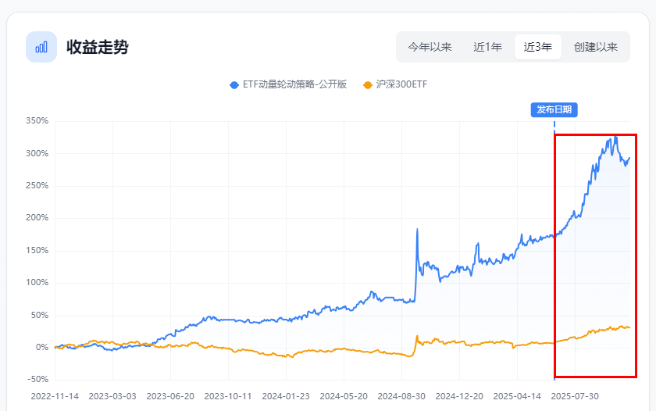Viewport: 656px width, 411px height.
Task: Click the bar chart icon beside 收益走势
Action: tap(41, 47)
